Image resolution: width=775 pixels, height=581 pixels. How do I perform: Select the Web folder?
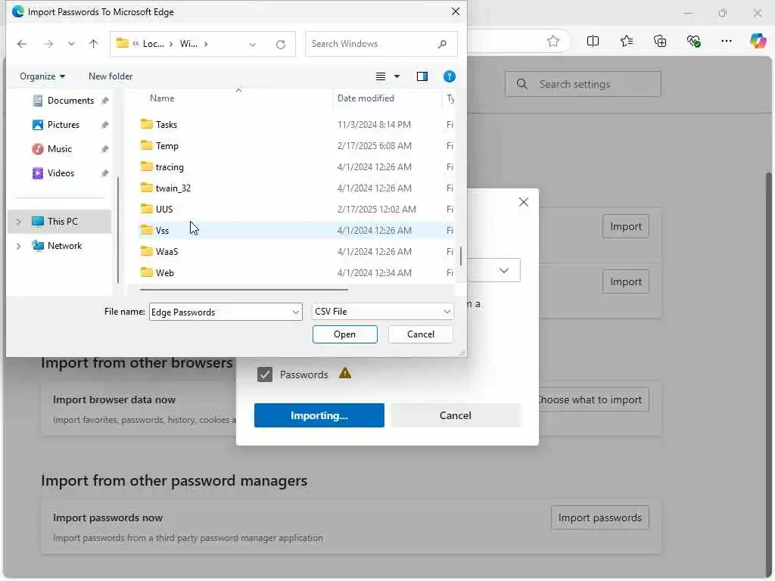[x=164, y=273]
